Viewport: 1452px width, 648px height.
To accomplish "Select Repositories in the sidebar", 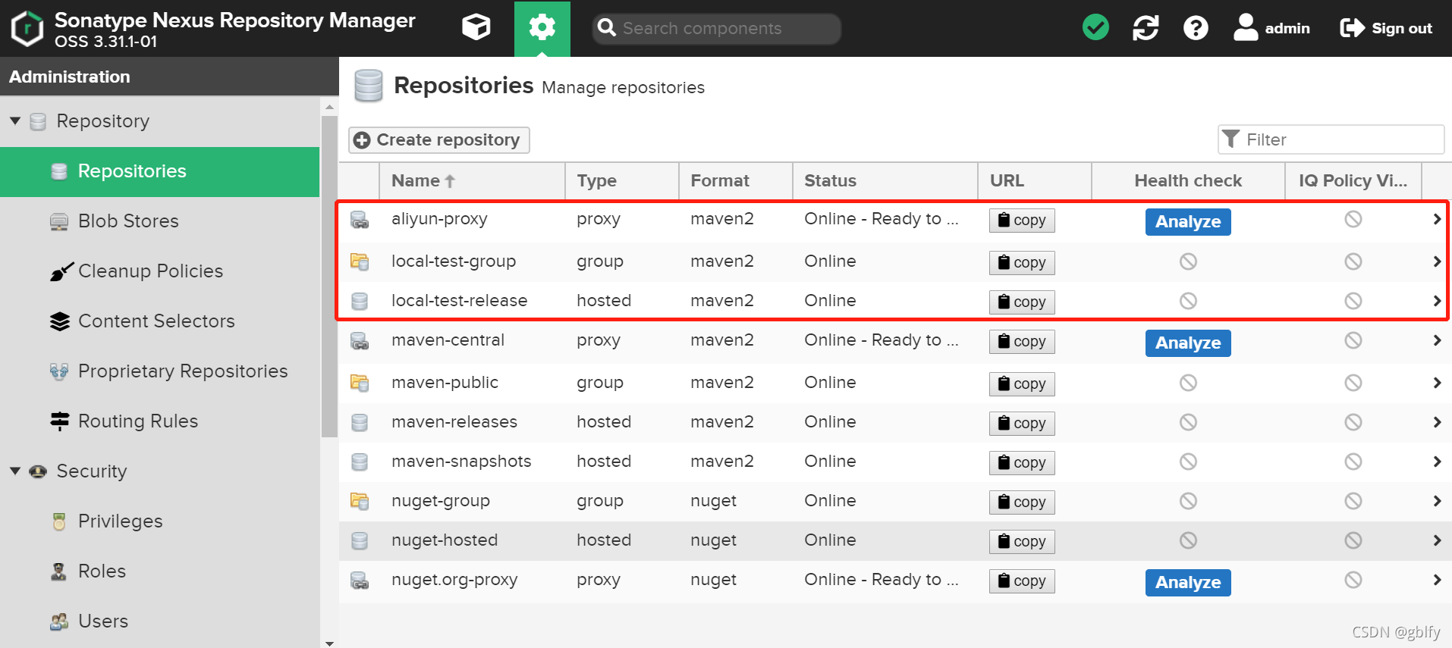I will click(159, 171).
